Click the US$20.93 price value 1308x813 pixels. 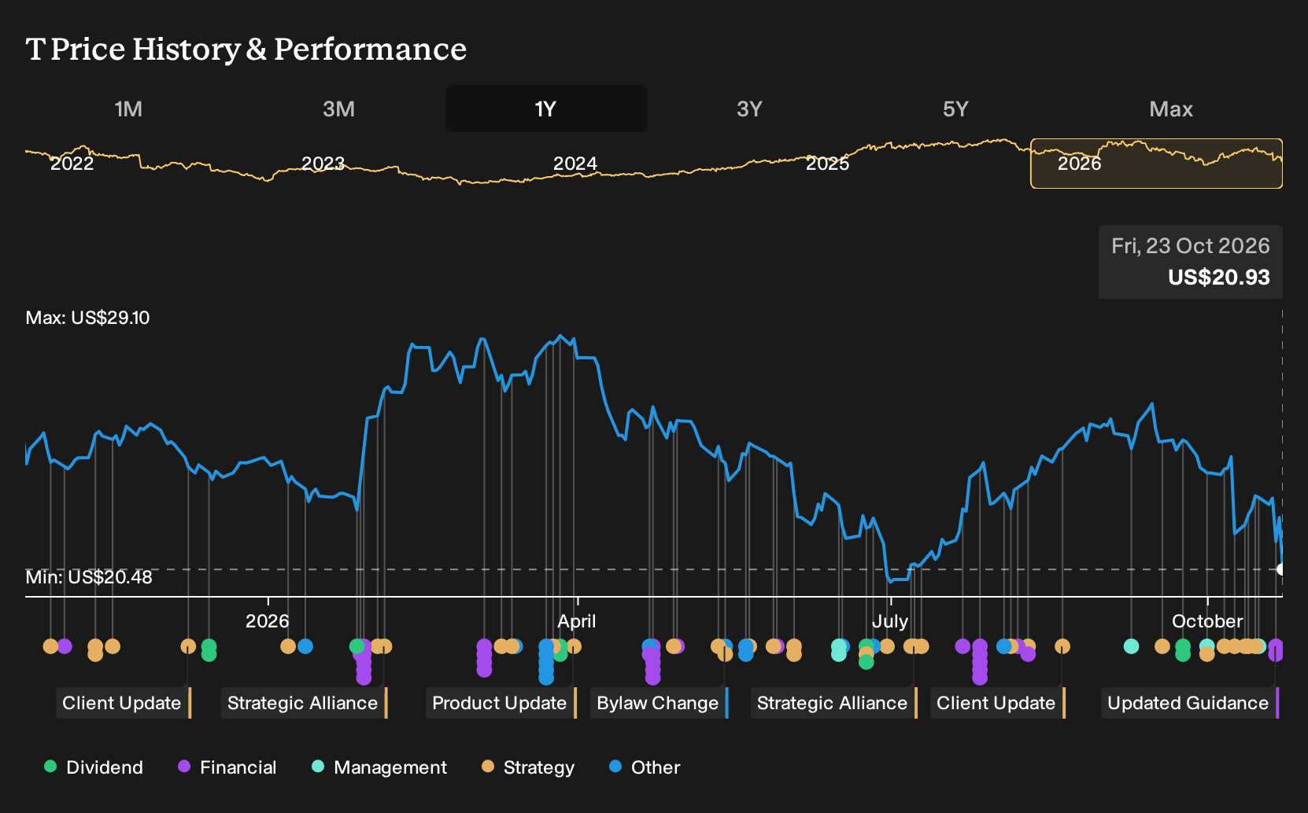(1219, 277)
